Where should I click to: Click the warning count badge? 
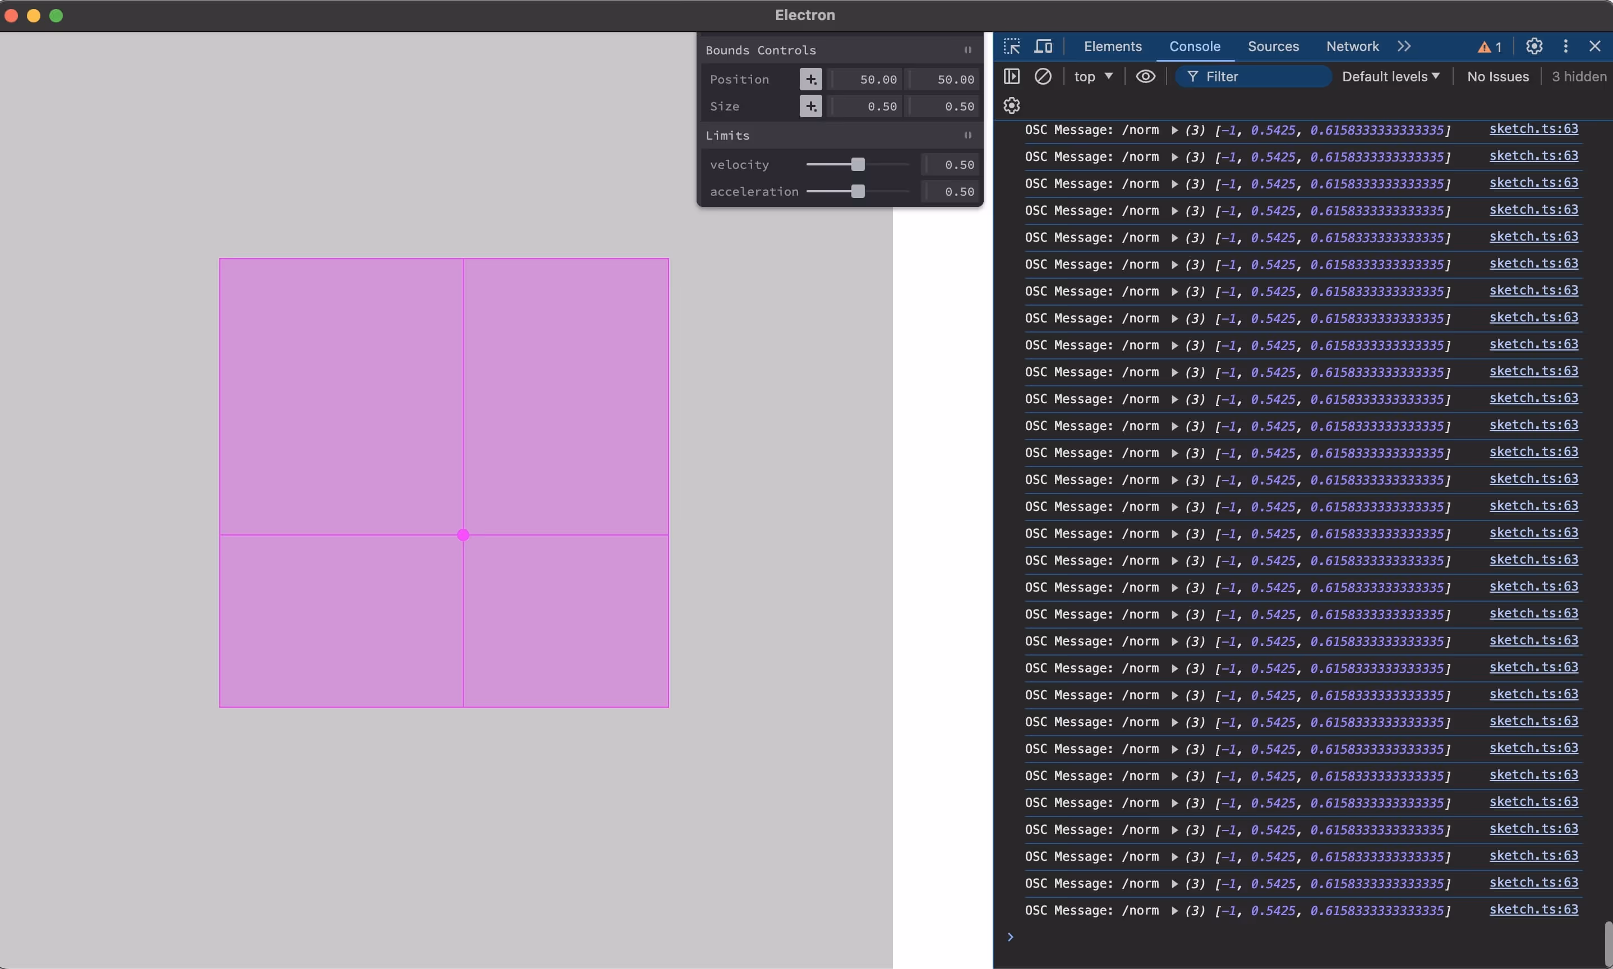pos(1490,47)
